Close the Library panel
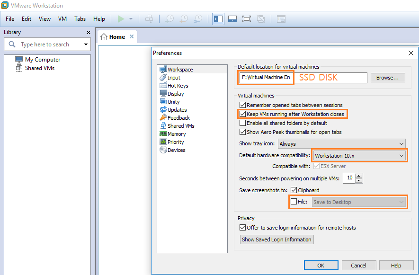 (x=89, y=32)
